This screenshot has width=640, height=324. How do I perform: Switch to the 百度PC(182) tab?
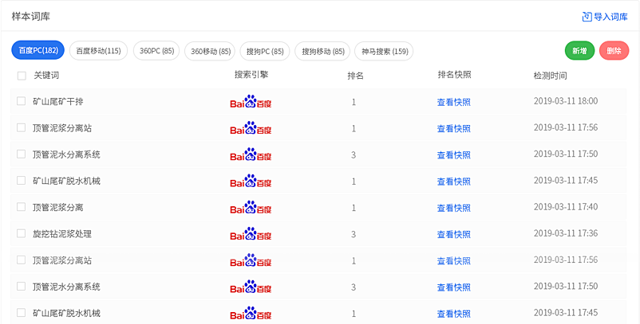click(38, 50)
